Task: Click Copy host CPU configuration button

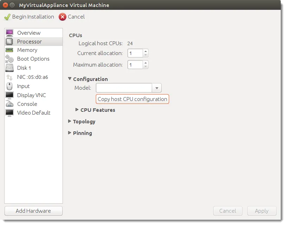Action: [x=132, y=99]
